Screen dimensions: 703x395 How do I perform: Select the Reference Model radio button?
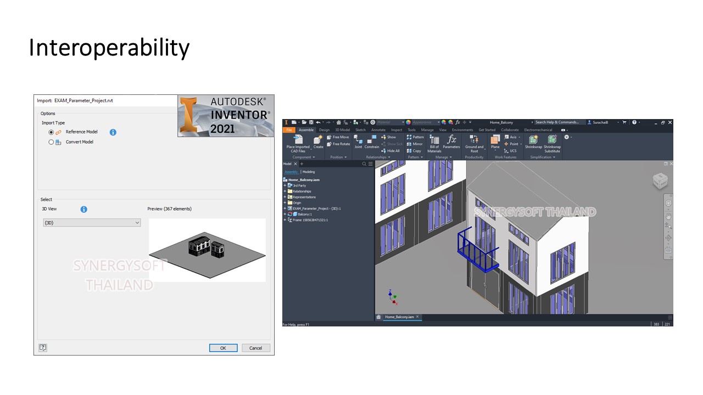tap(51, 132)
